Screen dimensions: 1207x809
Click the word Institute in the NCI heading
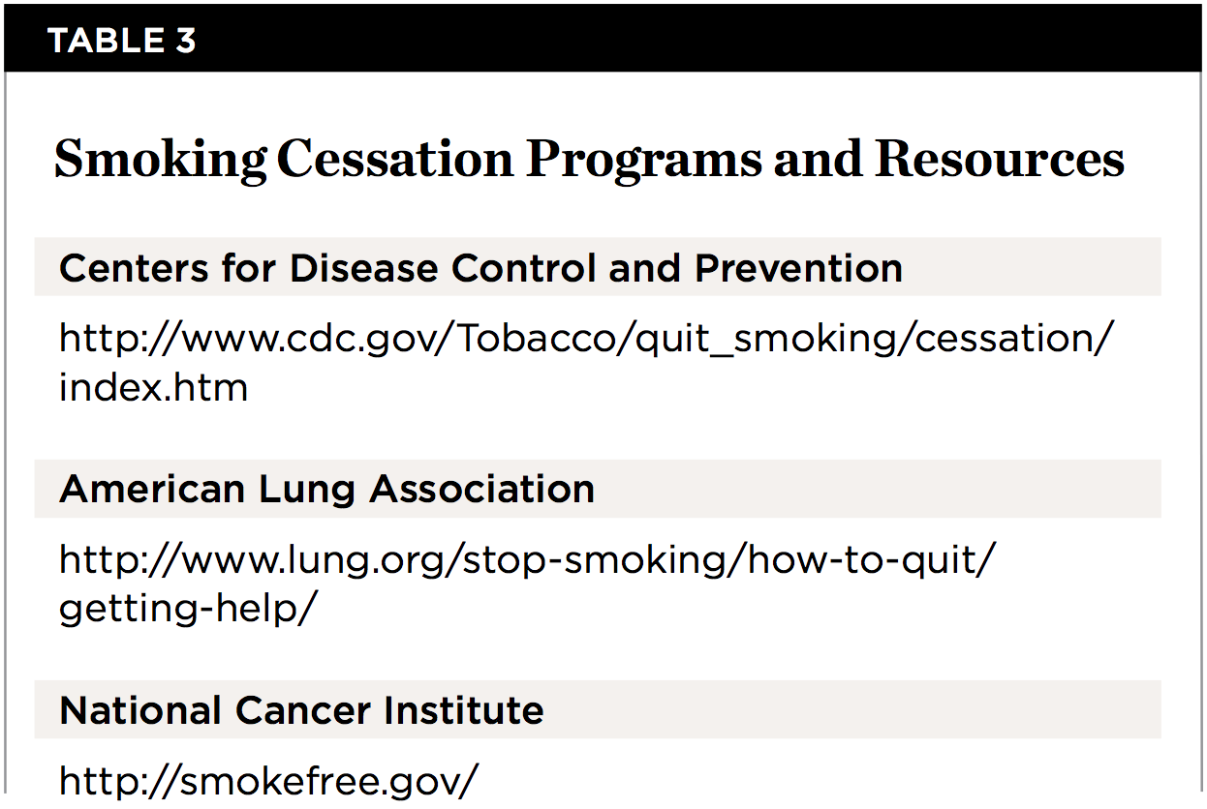pos(463,710)
